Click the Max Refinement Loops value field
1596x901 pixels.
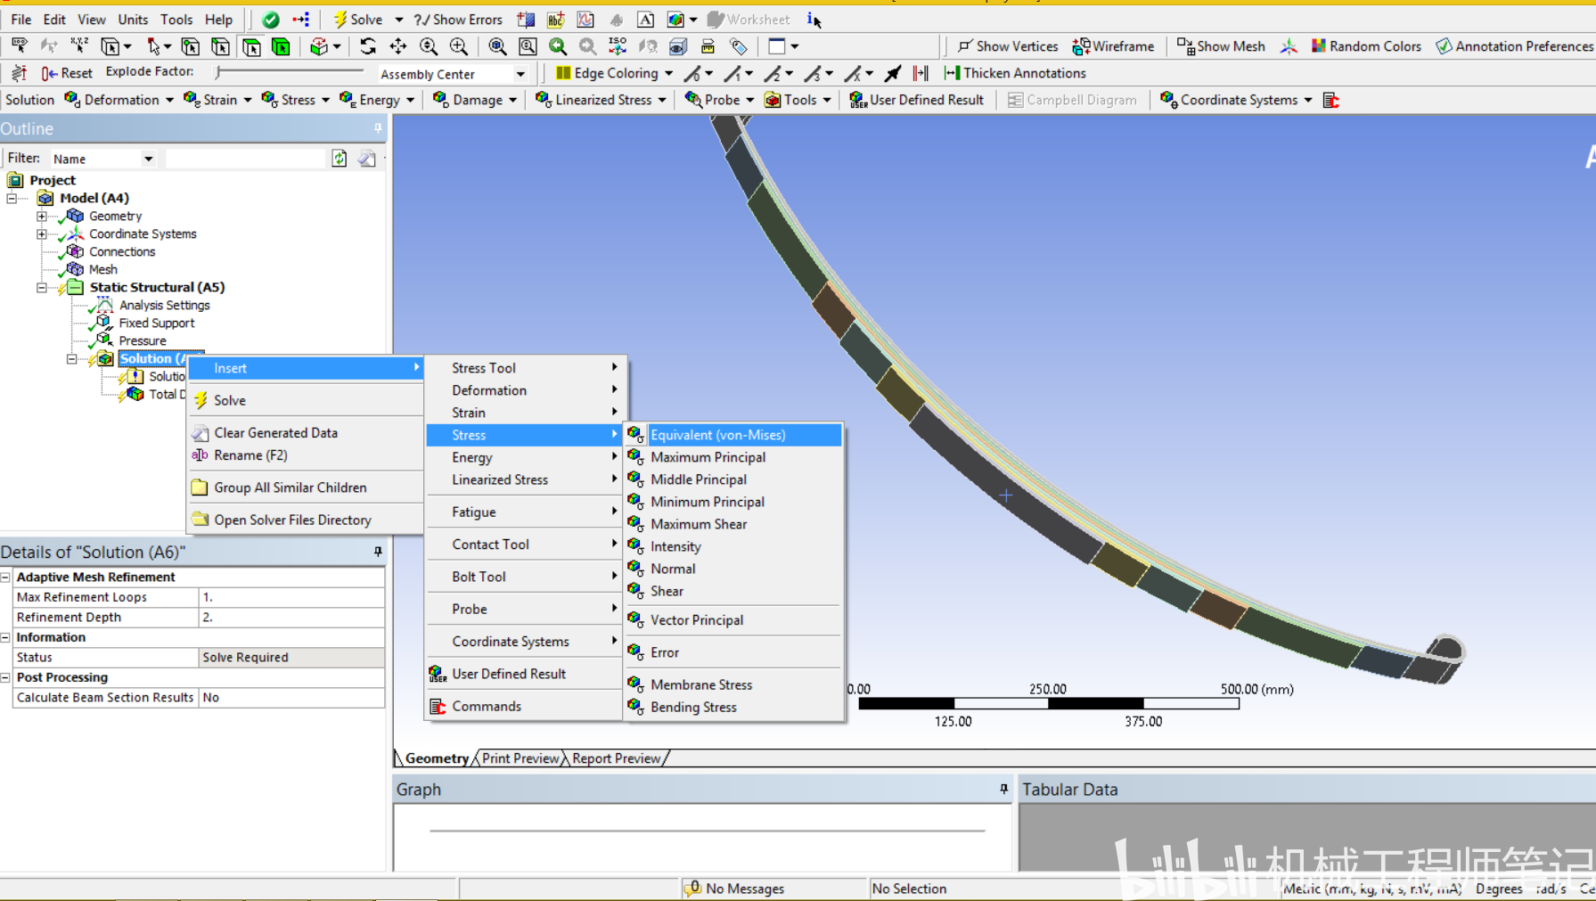(291, 597)
